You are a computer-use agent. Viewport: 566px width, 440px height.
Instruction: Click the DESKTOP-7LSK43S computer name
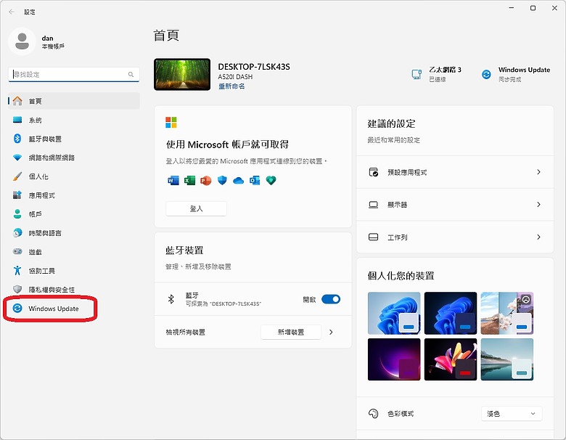point(254,67)
